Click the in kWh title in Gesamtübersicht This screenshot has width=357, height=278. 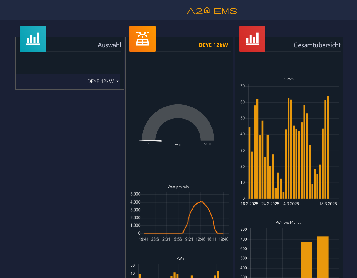coord(288,79)
